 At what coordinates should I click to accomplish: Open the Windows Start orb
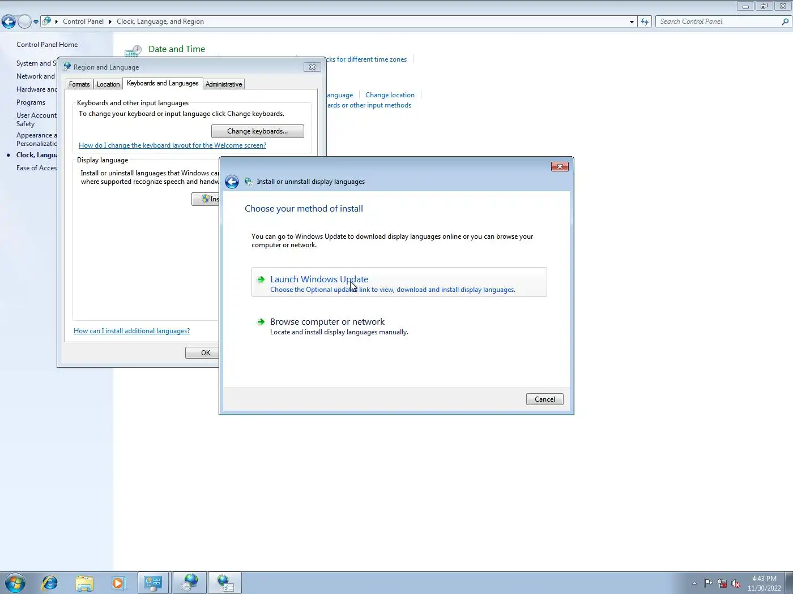click(x=15, y=583)
